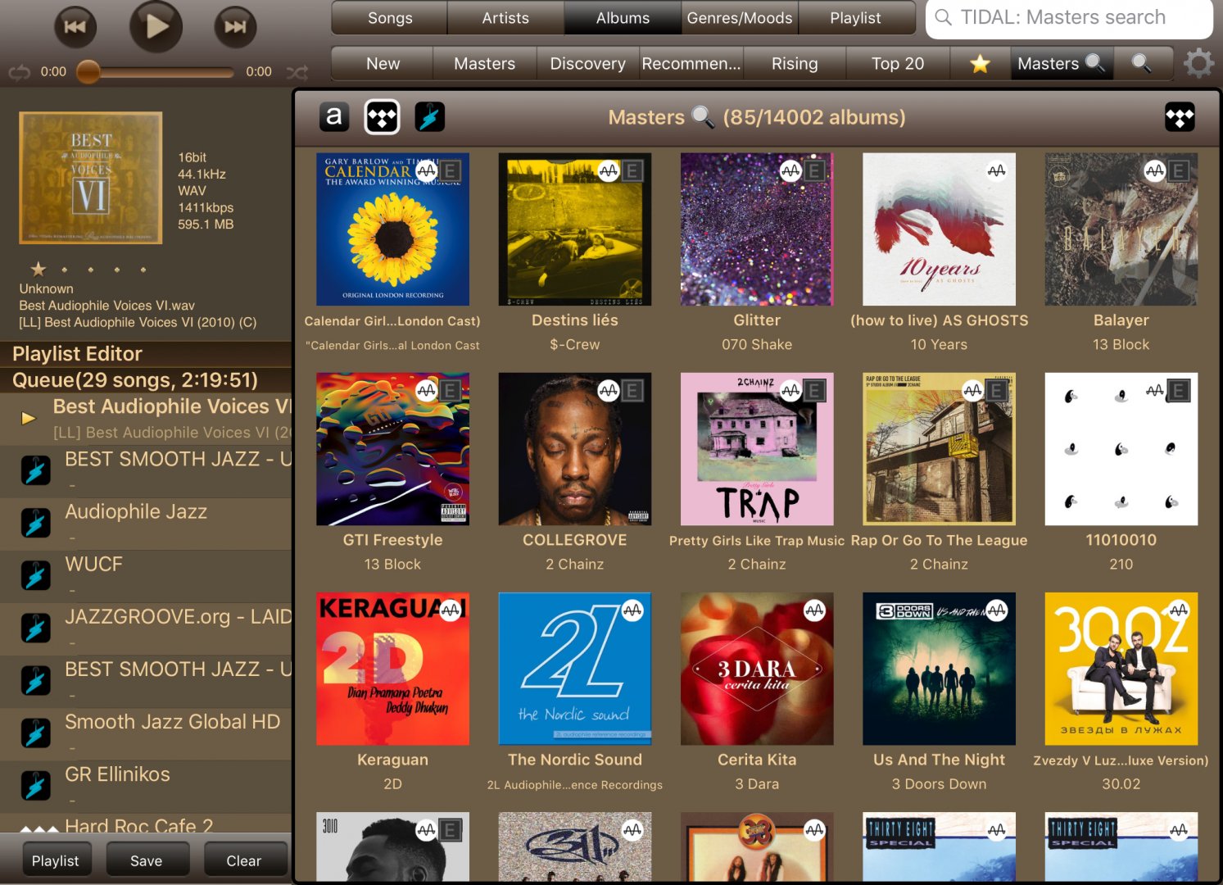Click Master badge on The Nordic Sound
1223x885 pixels.
click(632, 610)
